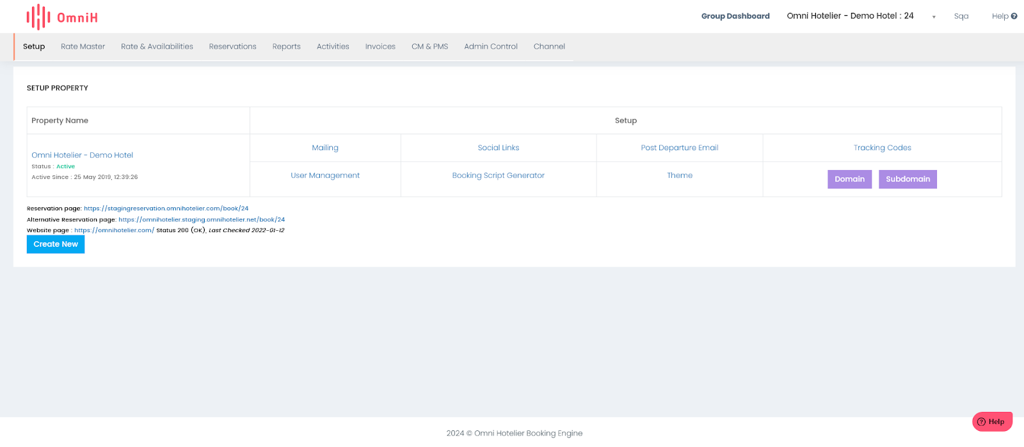Click the Status 200 (OK) text
Image resolution: width=1024 pixels, height=447 pixels.
pos(181,230)
